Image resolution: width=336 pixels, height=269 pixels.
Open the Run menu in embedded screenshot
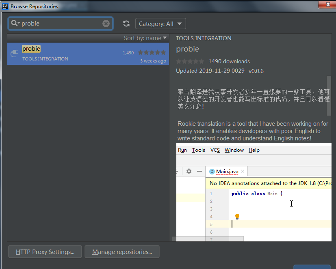182,150
